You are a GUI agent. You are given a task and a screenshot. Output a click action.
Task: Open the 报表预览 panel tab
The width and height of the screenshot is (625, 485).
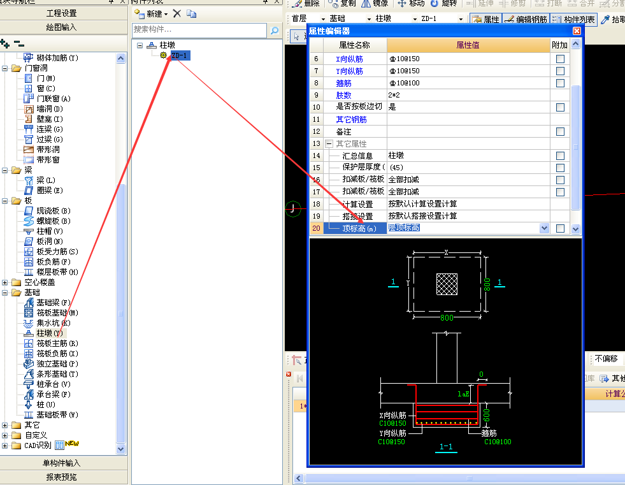tap(62, 477)
